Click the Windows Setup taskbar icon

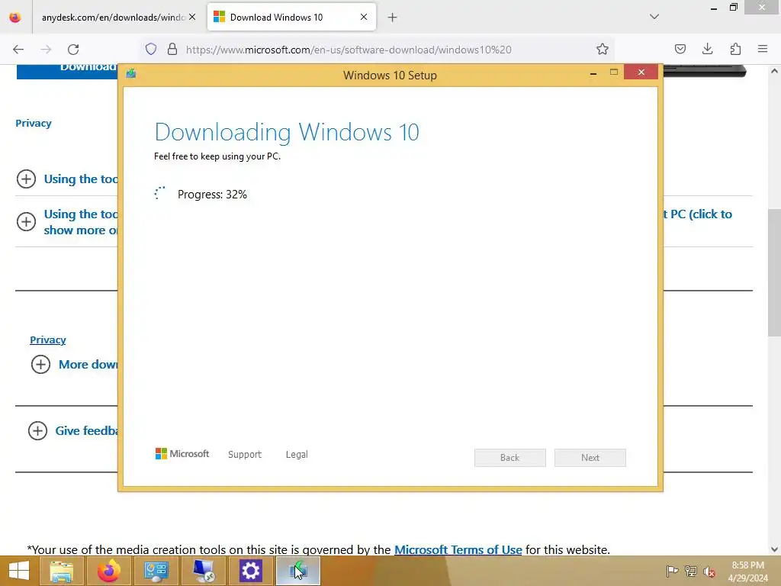click(298, 571)
